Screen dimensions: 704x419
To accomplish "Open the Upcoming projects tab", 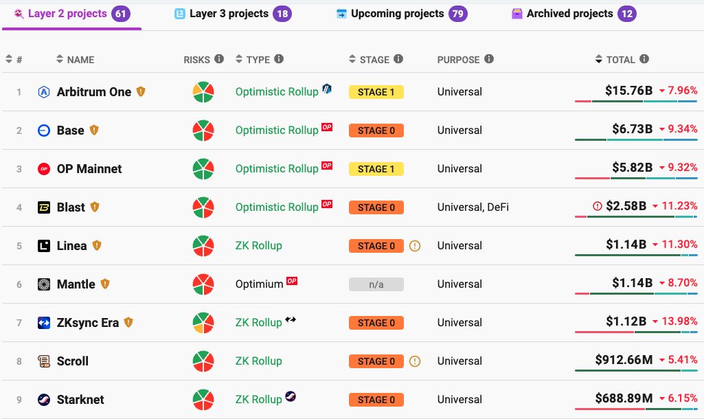I will click(x=397, y=14).
